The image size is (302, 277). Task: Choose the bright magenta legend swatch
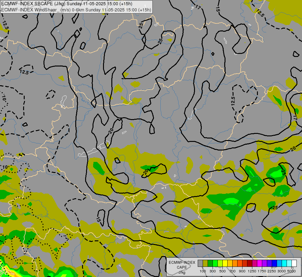point(259,263)
